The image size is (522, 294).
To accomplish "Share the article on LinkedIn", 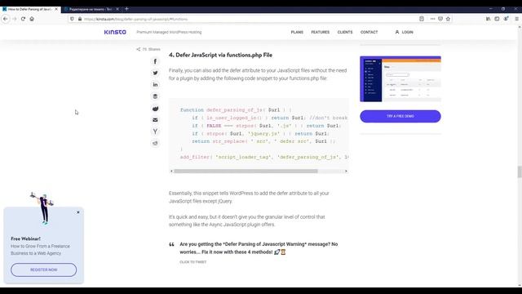I will (x=155, y=85).
